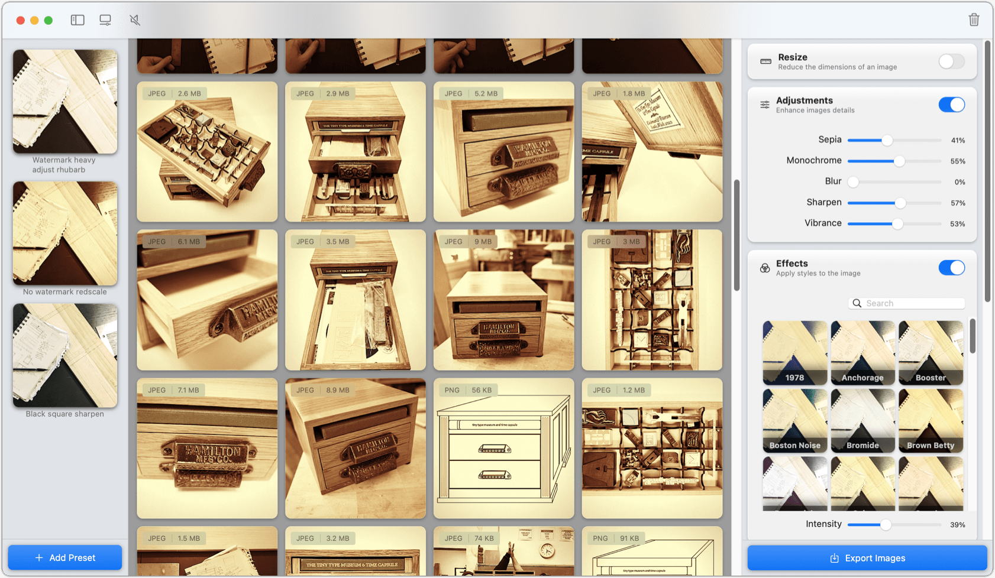995x578 pixels.
Task: Disable the Adjustments toggle
Action: [x=951, y=105]
